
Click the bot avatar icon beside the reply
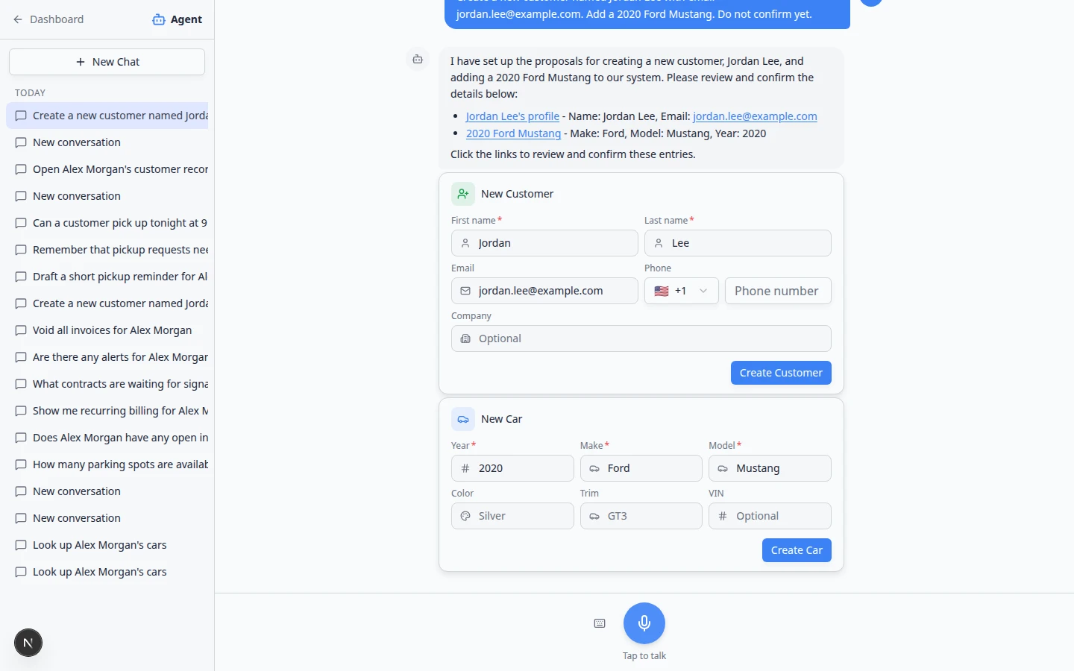418,59
